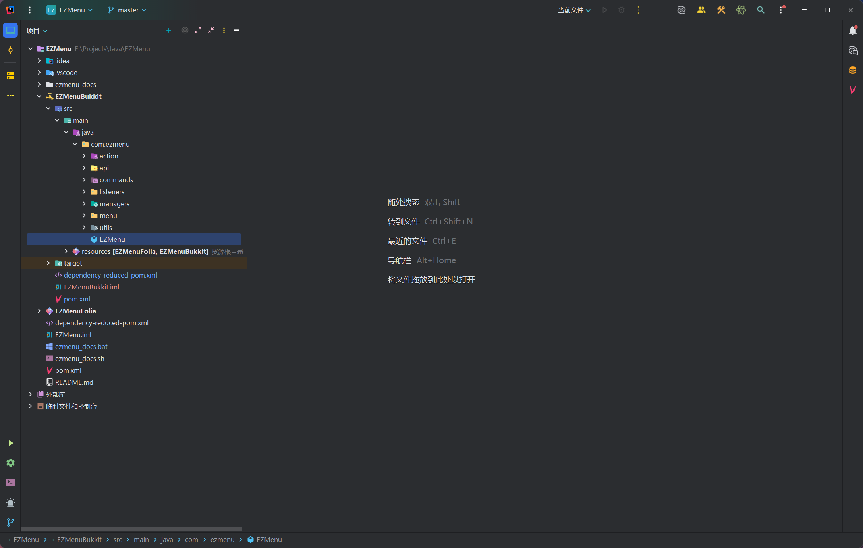Select the EZMenu class file

(x=134, y=239)
